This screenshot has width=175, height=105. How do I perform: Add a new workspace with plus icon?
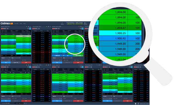[24, 103]
